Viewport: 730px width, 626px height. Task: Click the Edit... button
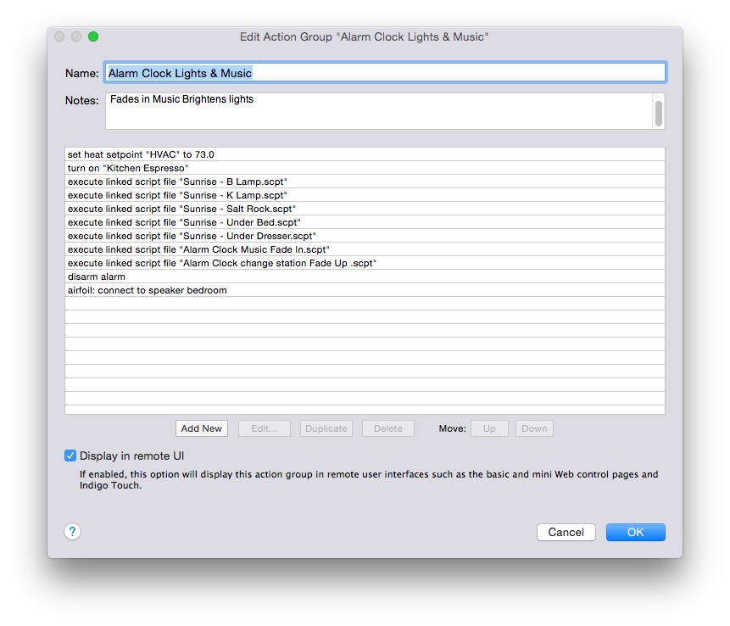point(265,428)
